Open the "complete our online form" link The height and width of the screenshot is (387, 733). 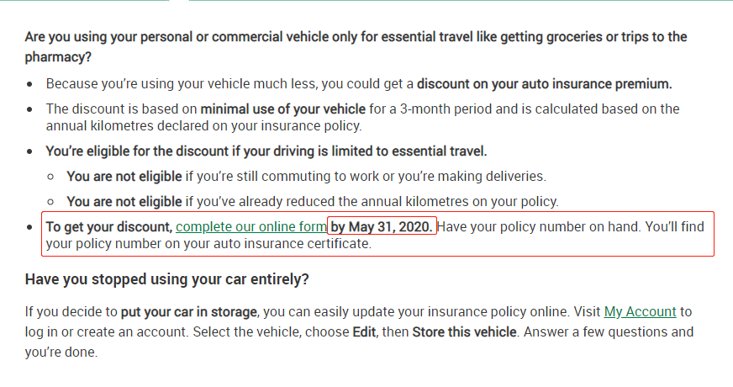[250, 226]
